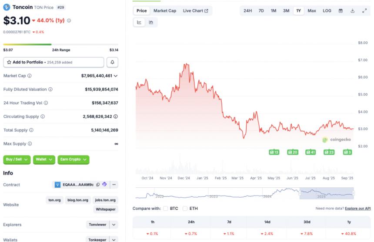
Task: Open the Buy / Sell dropdown
Action: click(17, 159)
